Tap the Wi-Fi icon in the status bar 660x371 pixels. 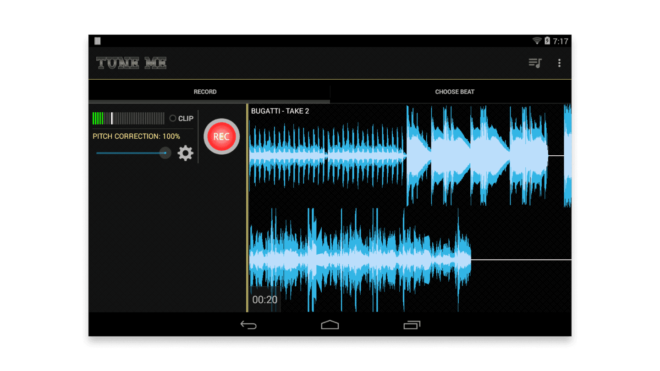pos(537,41)
